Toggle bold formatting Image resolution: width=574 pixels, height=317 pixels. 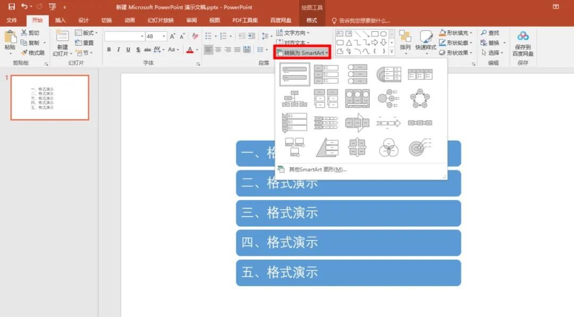click(x=109, y=50)
